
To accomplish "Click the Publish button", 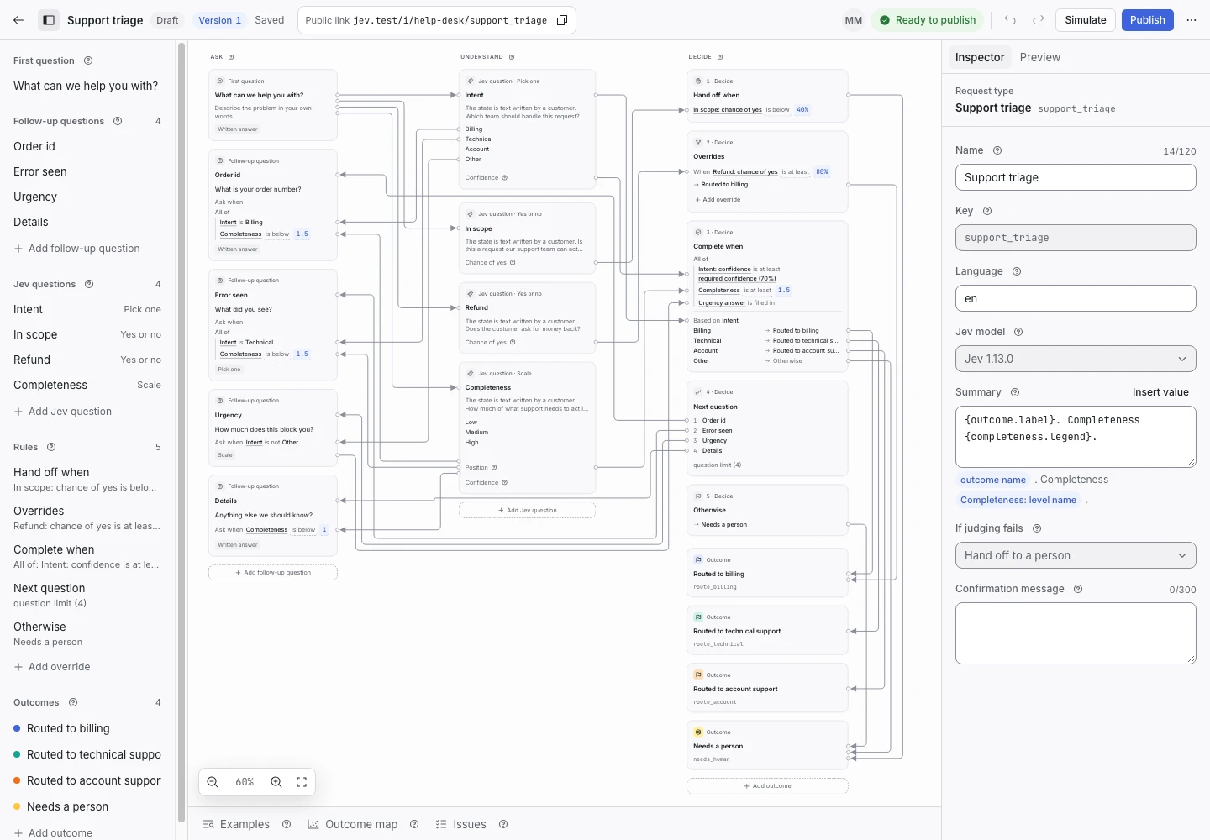I will [x=1147, y=20].
